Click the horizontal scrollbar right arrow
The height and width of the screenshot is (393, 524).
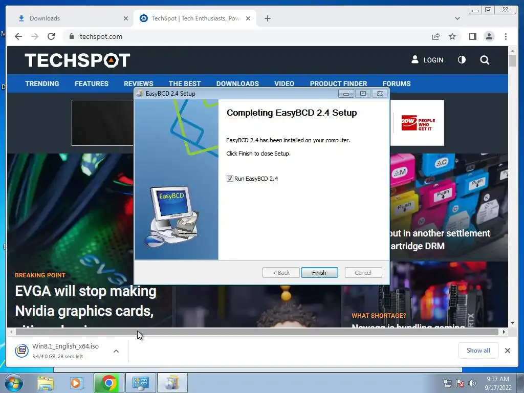504,332
